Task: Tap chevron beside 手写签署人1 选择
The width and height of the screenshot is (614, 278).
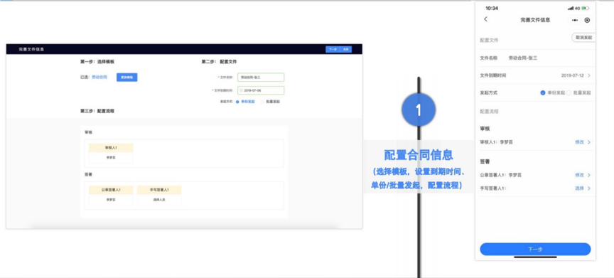Action: pos(589,188)
